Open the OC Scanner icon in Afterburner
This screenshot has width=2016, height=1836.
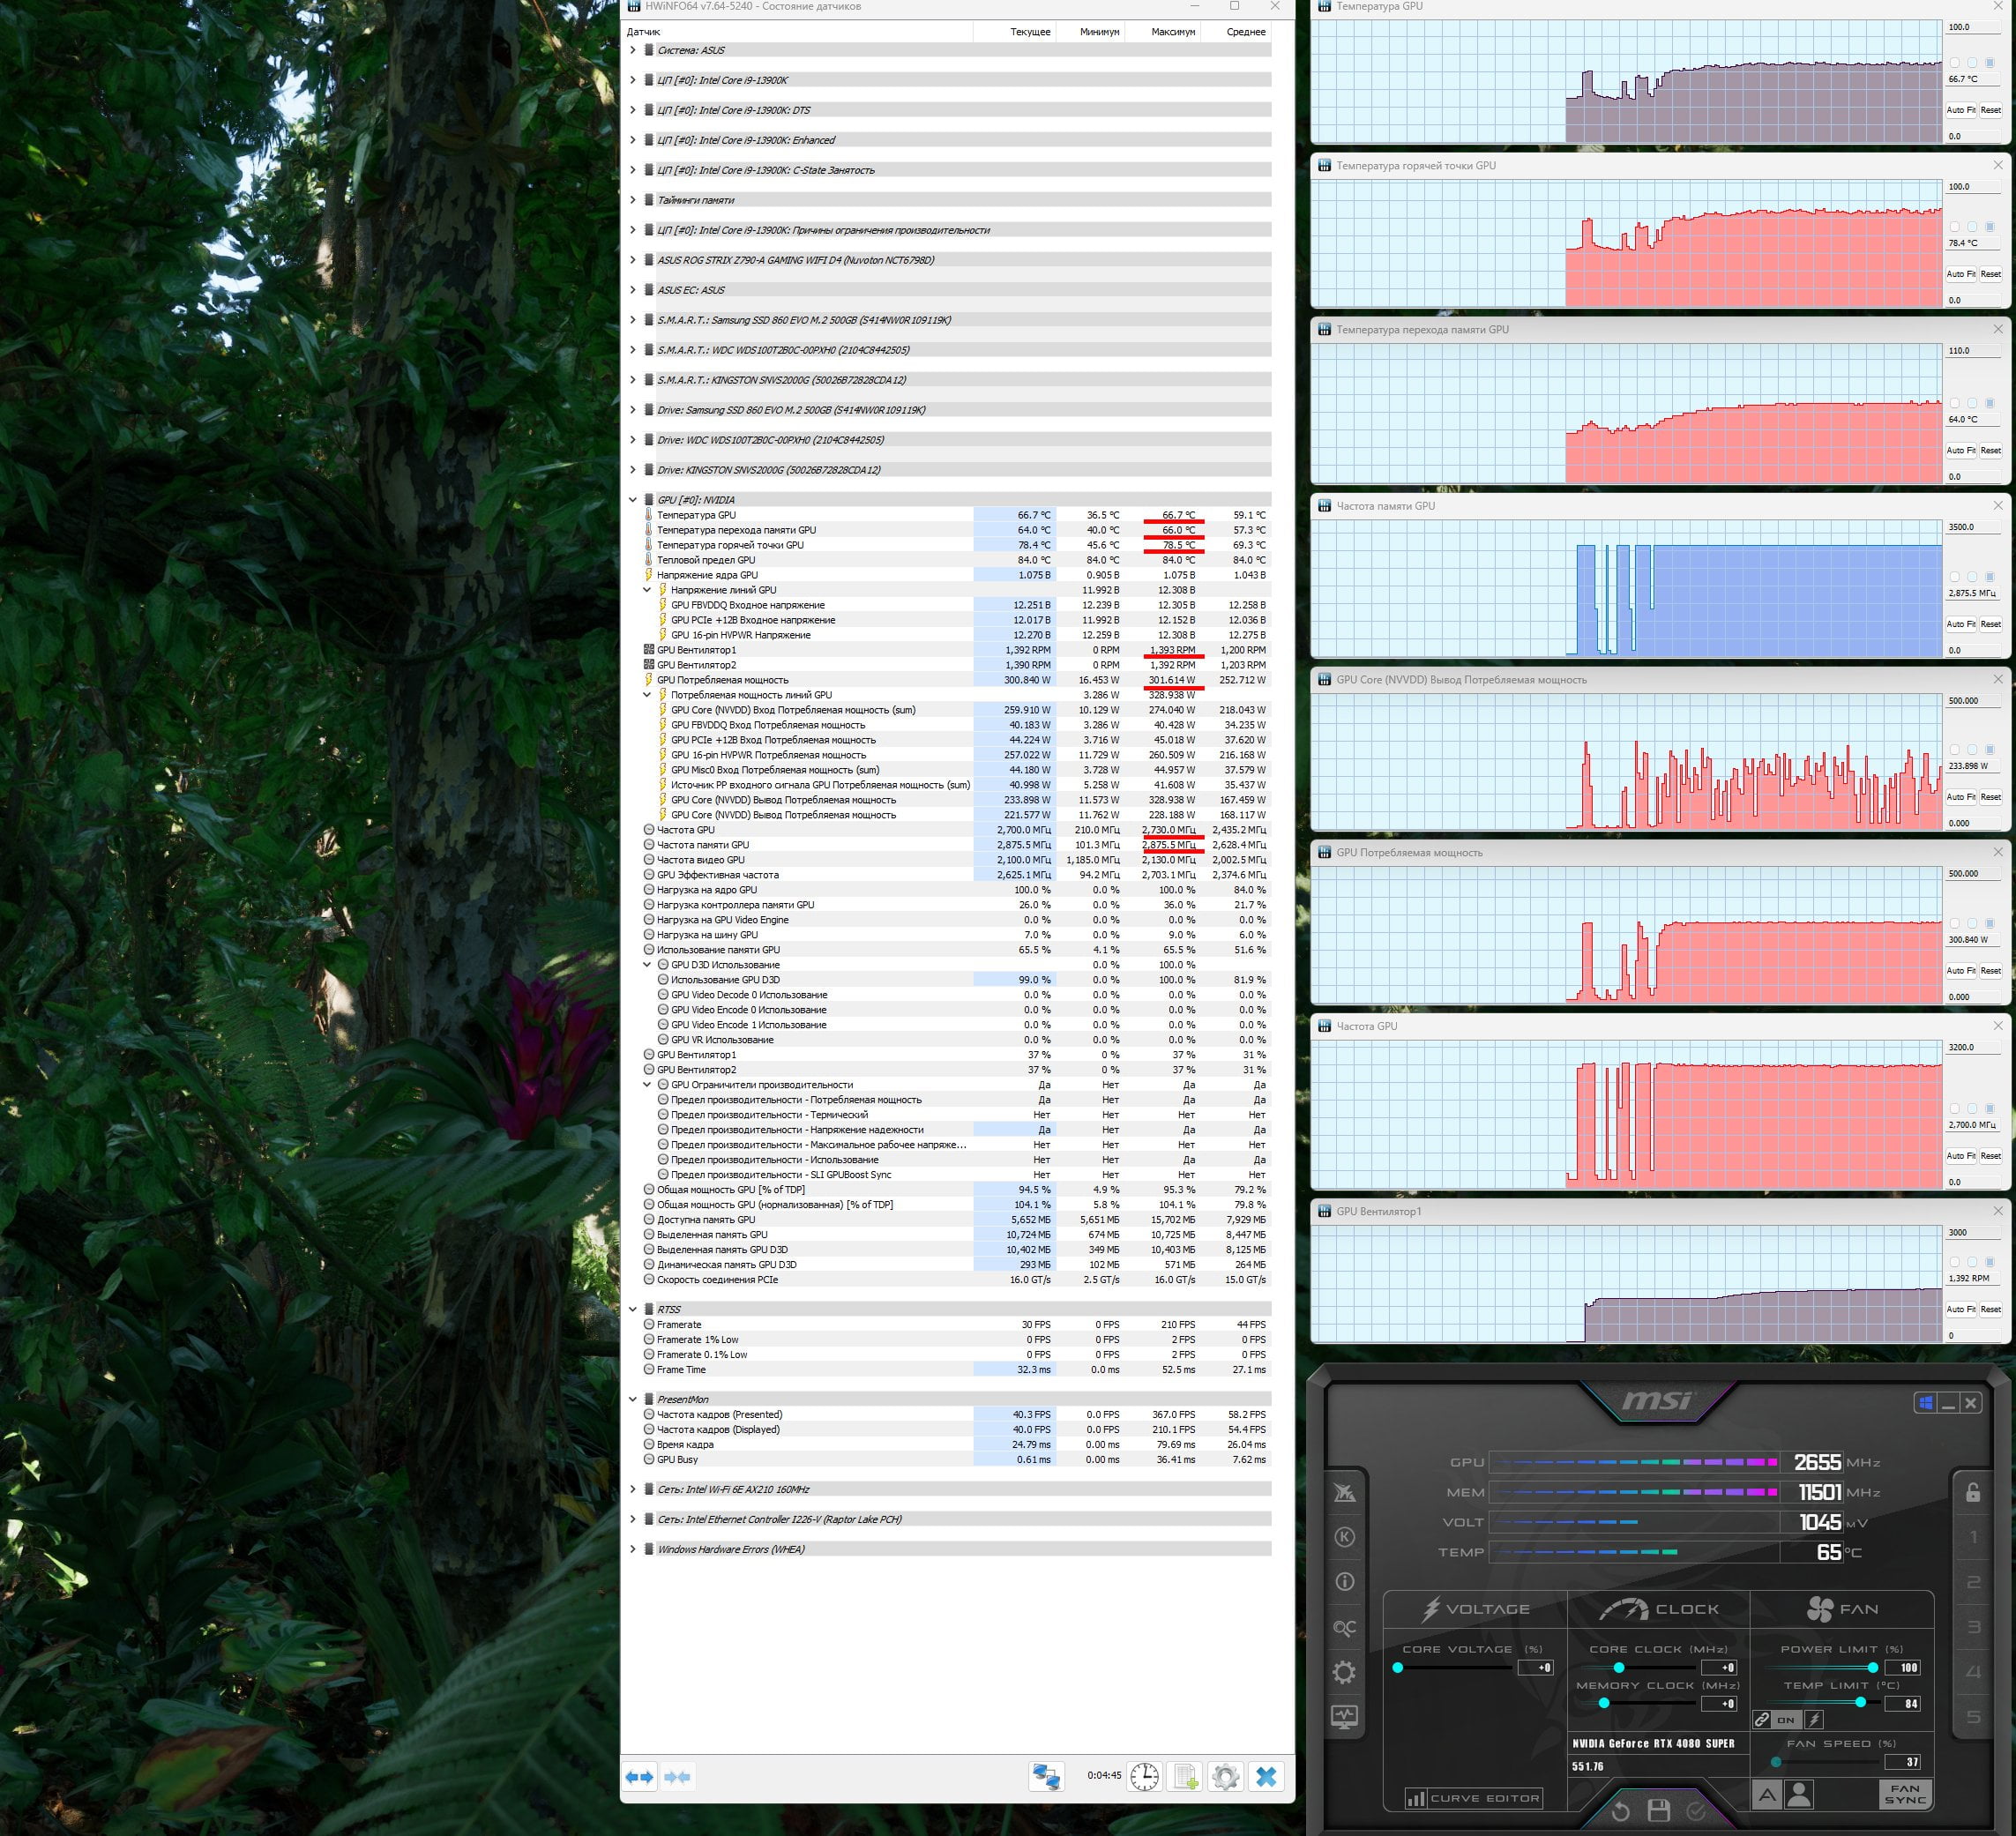pyautogui.click(x=1344, y=1628)
